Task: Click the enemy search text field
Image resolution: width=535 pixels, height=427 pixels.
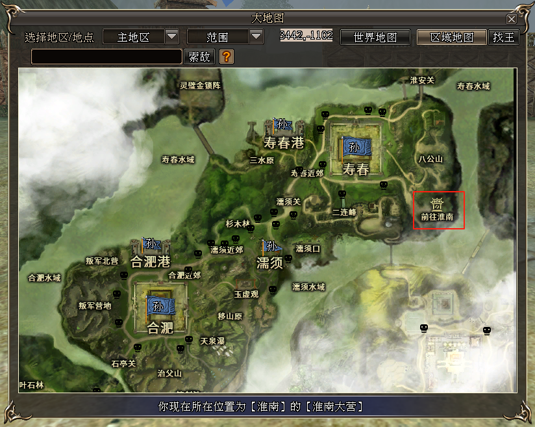Action: tap(106, 57)
